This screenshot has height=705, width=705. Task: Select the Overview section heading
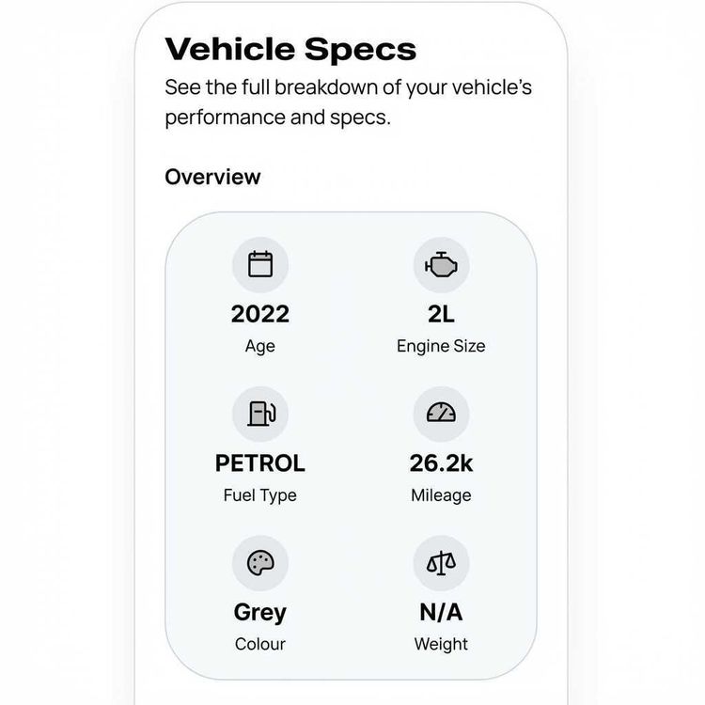pos(212,177)
